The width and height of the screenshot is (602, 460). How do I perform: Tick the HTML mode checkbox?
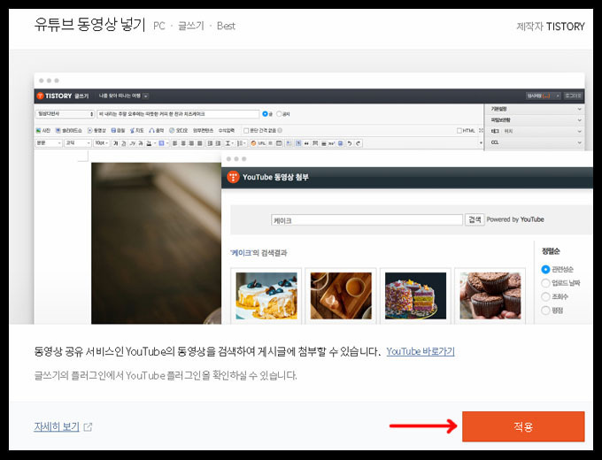tap(459, 131)
